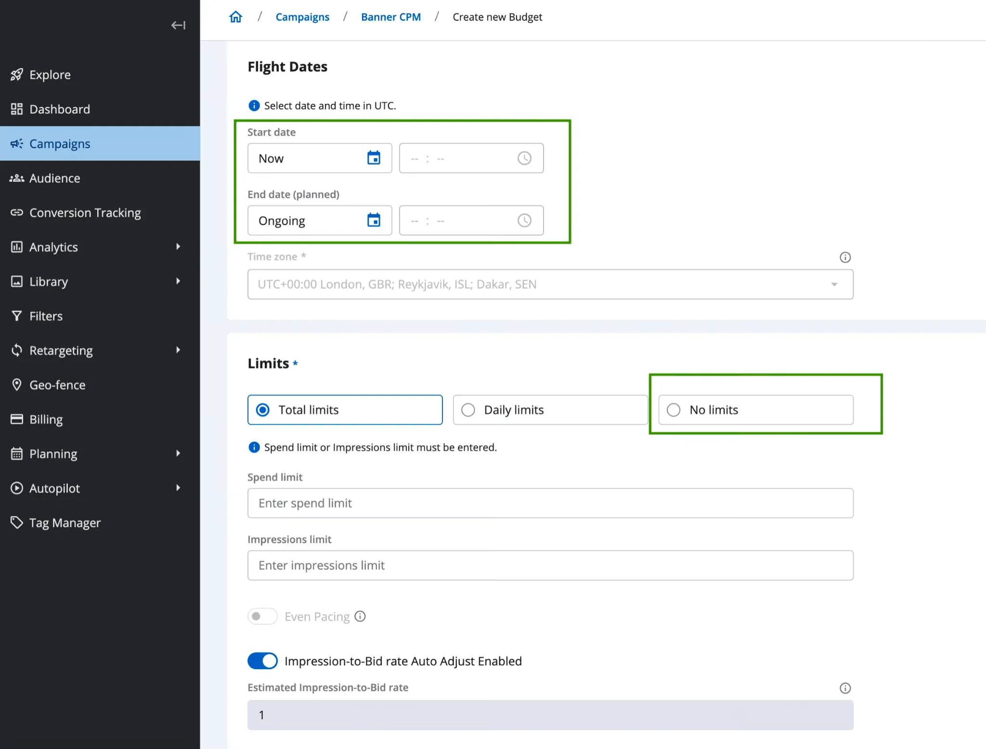Click the Geo-fence pin icon
The image size is (986, 749).
click(x=17, y=385)
